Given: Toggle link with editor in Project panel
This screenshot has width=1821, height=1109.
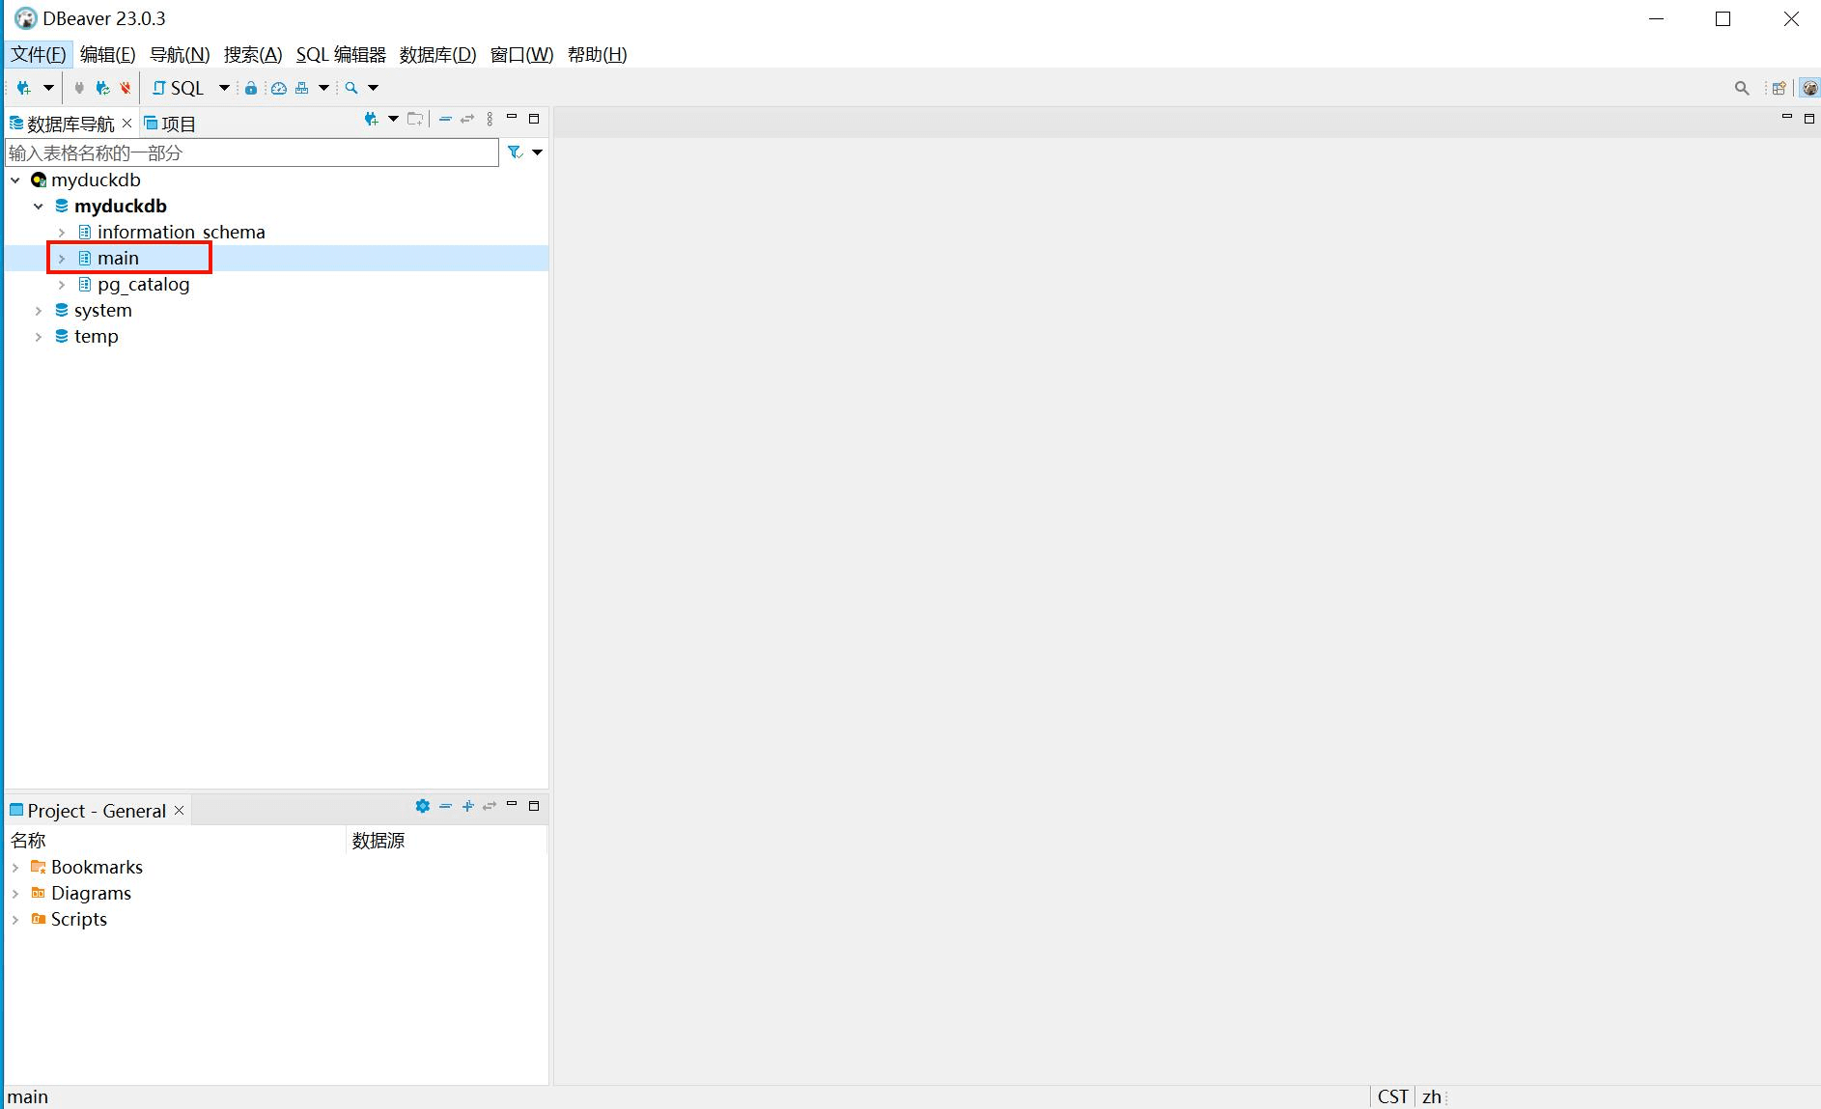Looking at the screenshot, I should point(490,806).
